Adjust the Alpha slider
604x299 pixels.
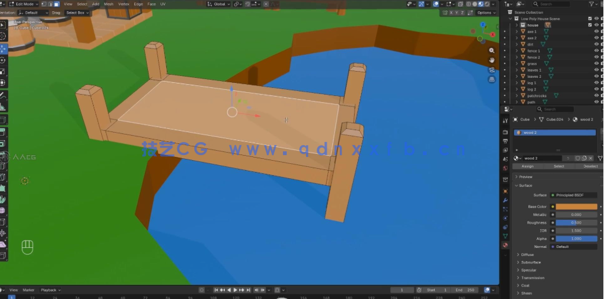tap(577, 239)
